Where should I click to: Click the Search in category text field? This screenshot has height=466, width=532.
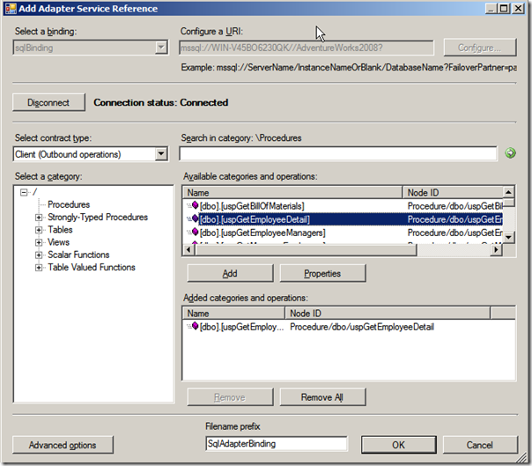pos(338,153)
